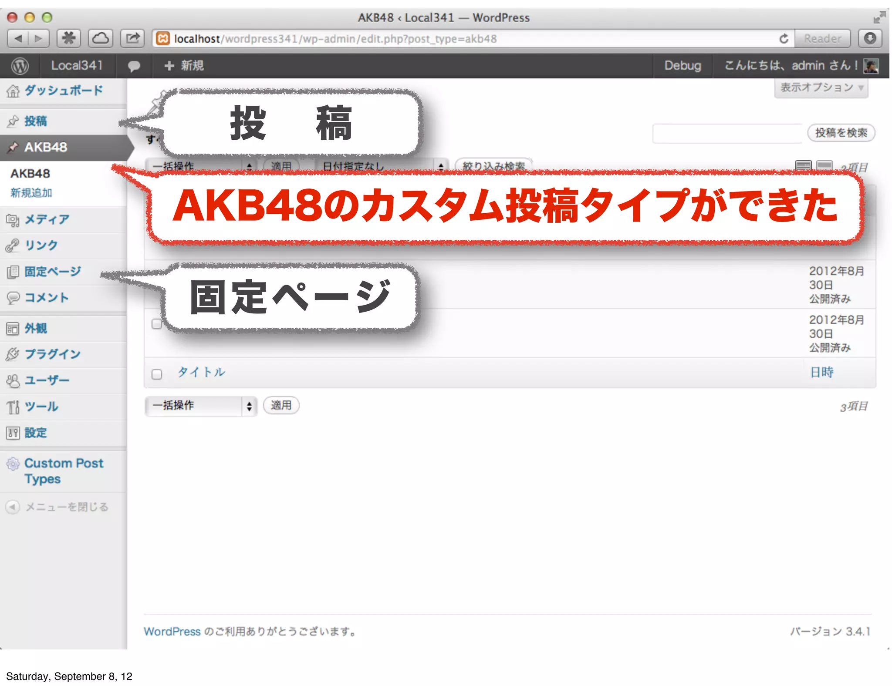892x686 pixels.
Task: Click the Custom Post Types gear icon
Action: 13,464
